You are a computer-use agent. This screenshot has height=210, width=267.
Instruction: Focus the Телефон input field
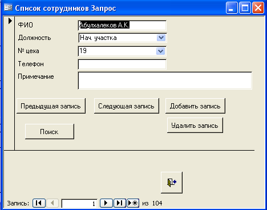[122, 64]
